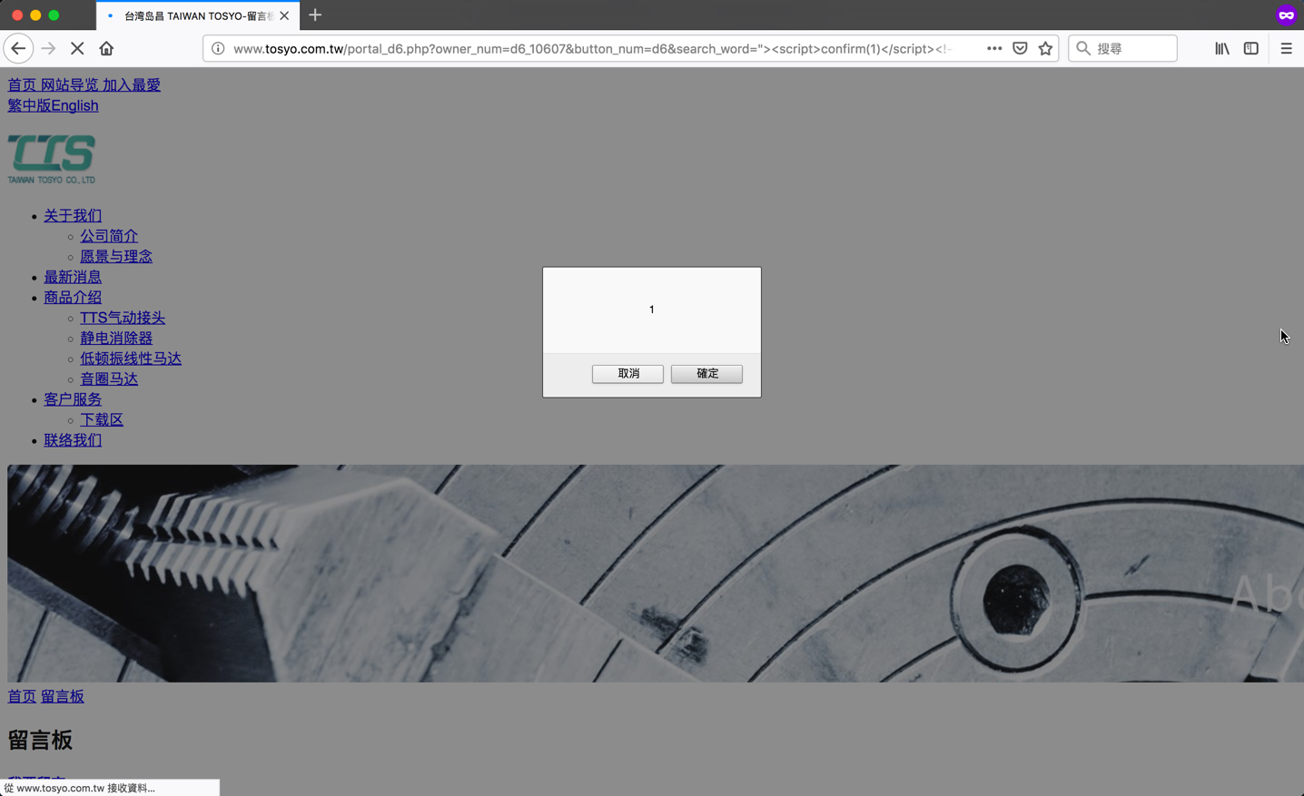This screenshot has width=1304, height=796.
Task: Open the 关于我们 menu item
Action: point(73,215)
